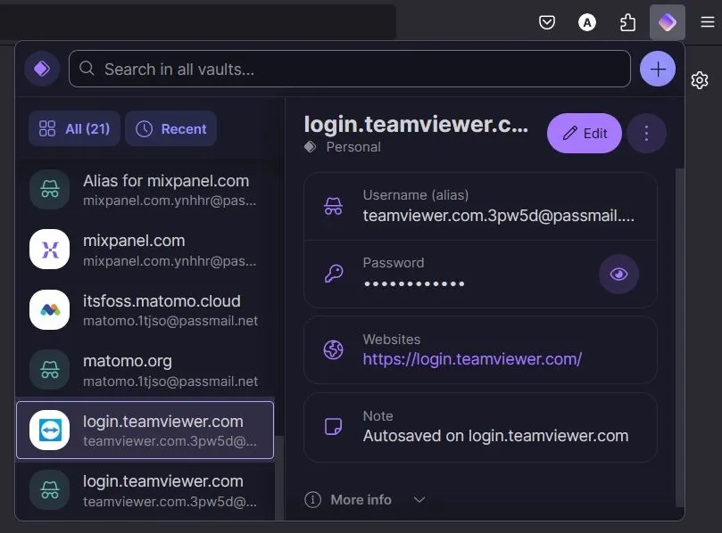Select the All (21) filter tab
This screenshot has height=533, width=722.
point(74,129)
